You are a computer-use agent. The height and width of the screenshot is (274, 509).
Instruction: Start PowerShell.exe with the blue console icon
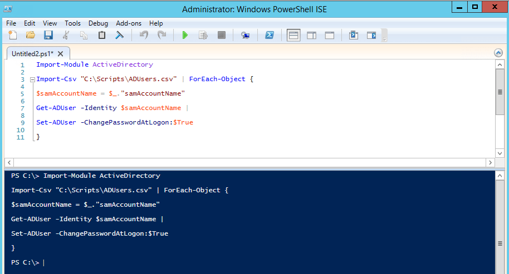[270, 35]
